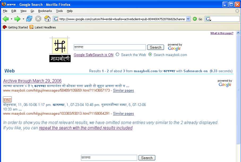Open Similar pages link for second result

[123, 114]
